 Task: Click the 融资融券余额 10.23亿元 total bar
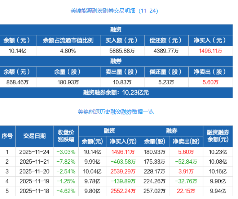click(116, 92)
